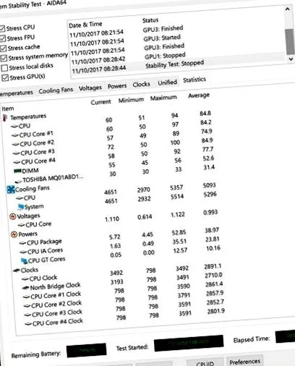Click the Temperatures thermometer icon
The width and height of the screenshot is (295, 366).
4,118
